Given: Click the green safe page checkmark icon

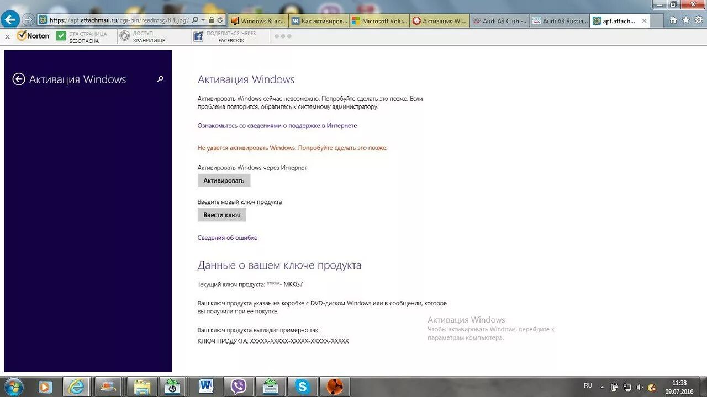Looking at the screenshot, I should tap(61, 36).
